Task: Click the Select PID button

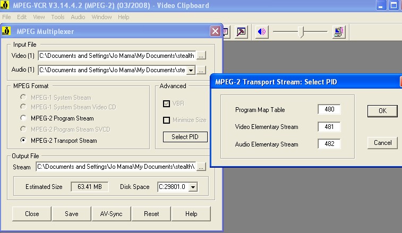Action: (x=185, y=136)
